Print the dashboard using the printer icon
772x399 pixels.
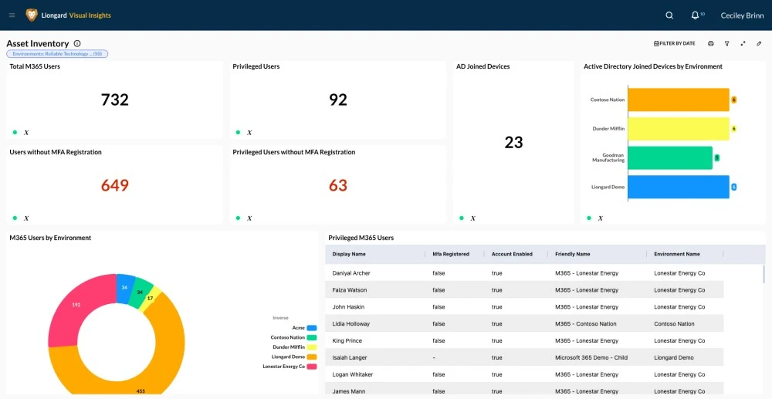711,44
